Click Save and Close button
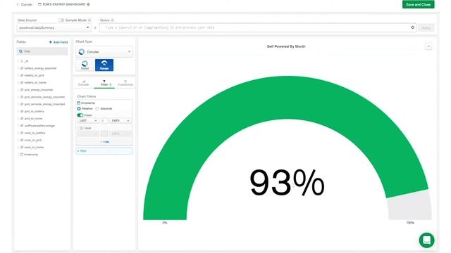Viewport: 451px width, 253px height. pyautogui.click(x=418, y=5)
